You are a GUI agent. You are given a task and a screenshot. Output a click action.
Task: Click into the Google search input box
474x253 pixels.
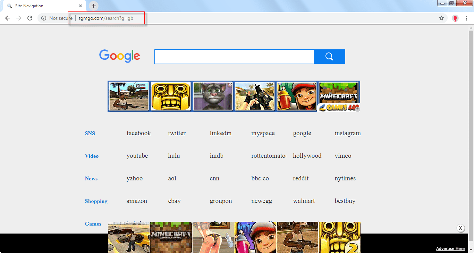234,57
